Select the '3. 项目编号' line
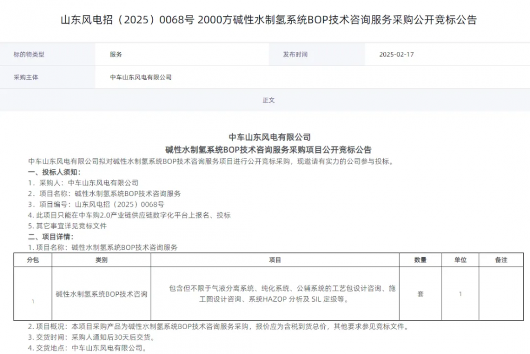 point(96,204)
